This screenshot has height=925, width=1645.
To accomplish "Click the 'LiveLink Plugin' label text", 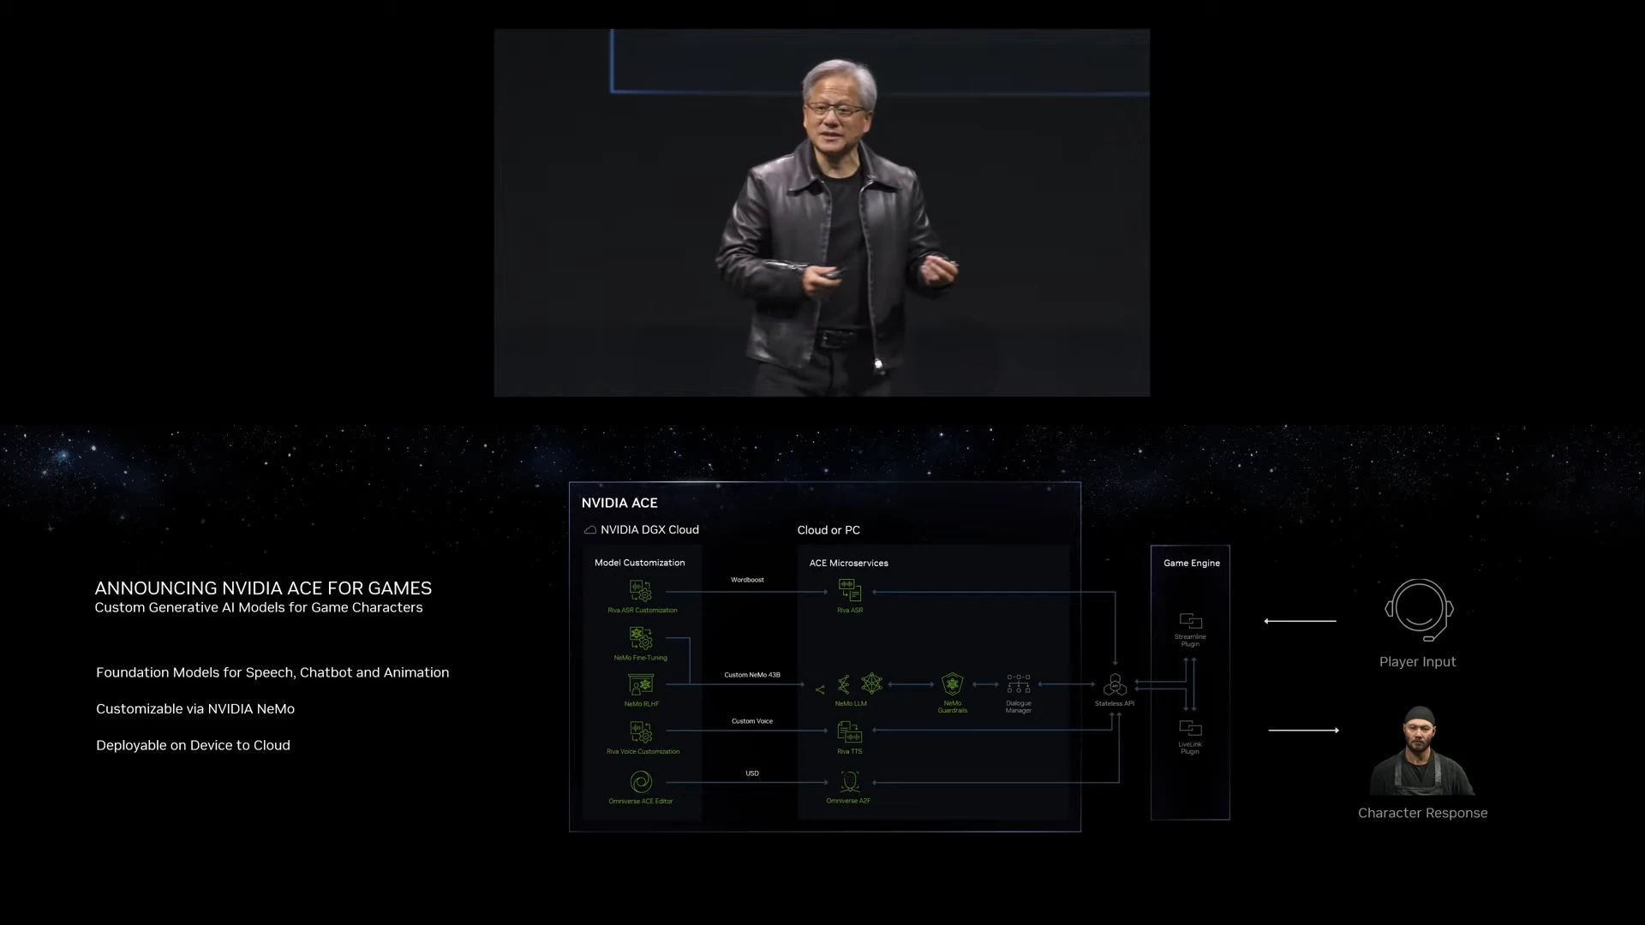I will pos(1190,748).
